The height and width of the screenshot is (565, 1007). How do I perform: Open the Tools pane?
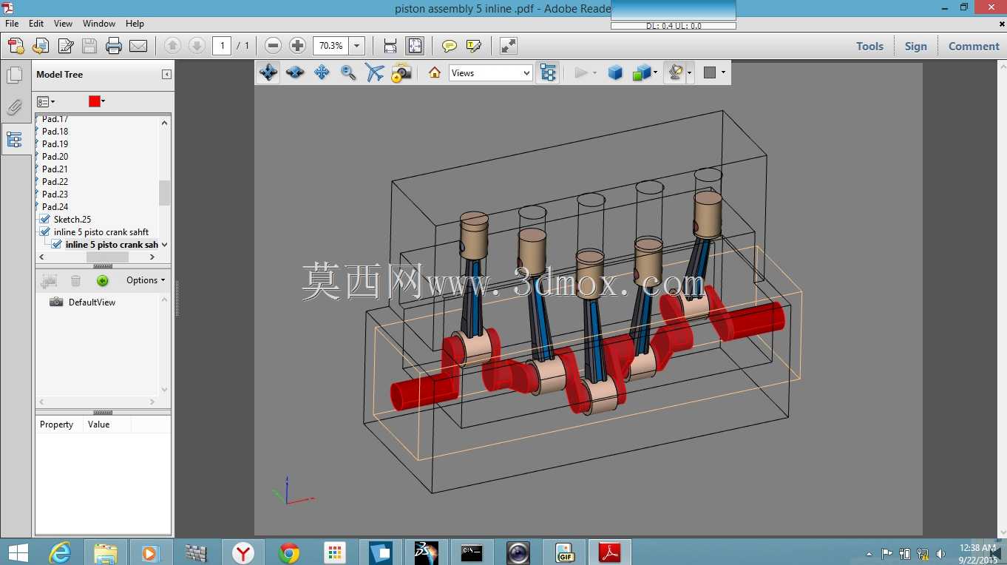coord(869,46)
